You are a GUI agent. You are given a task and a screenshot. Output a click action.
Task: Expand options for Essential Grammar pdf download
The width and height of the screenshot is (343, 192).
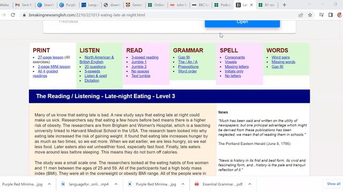click(250, 184)
